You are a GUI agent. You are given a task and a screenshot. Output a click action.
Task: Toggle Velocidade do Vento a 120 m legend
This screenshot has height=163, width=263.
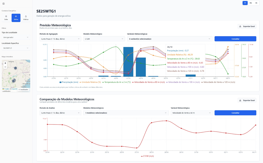coord(218,82)
